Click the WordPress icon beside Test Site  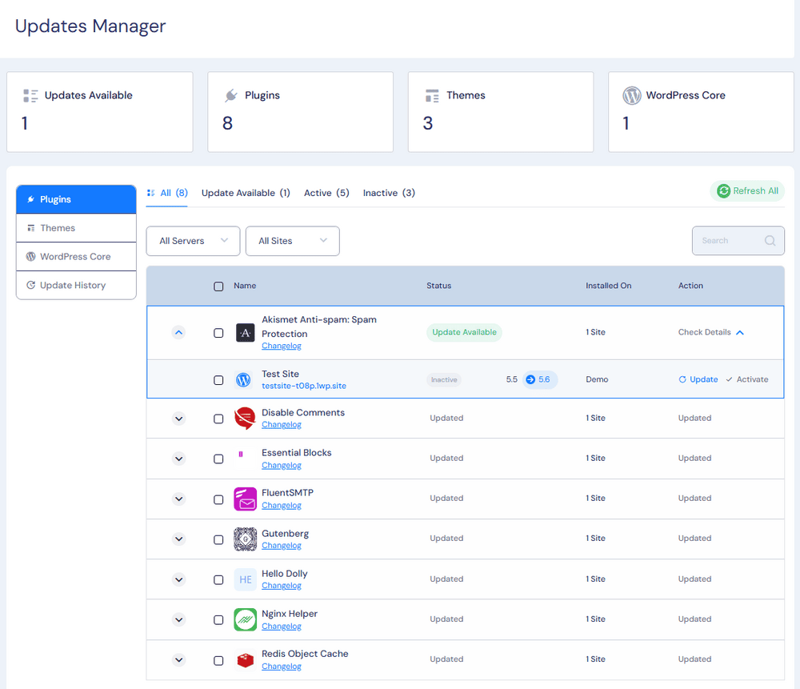(243, 380)
